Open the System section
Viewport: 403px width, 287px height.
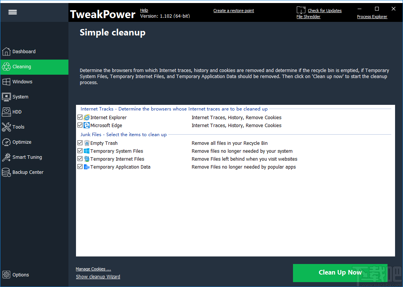coord(21,97)
